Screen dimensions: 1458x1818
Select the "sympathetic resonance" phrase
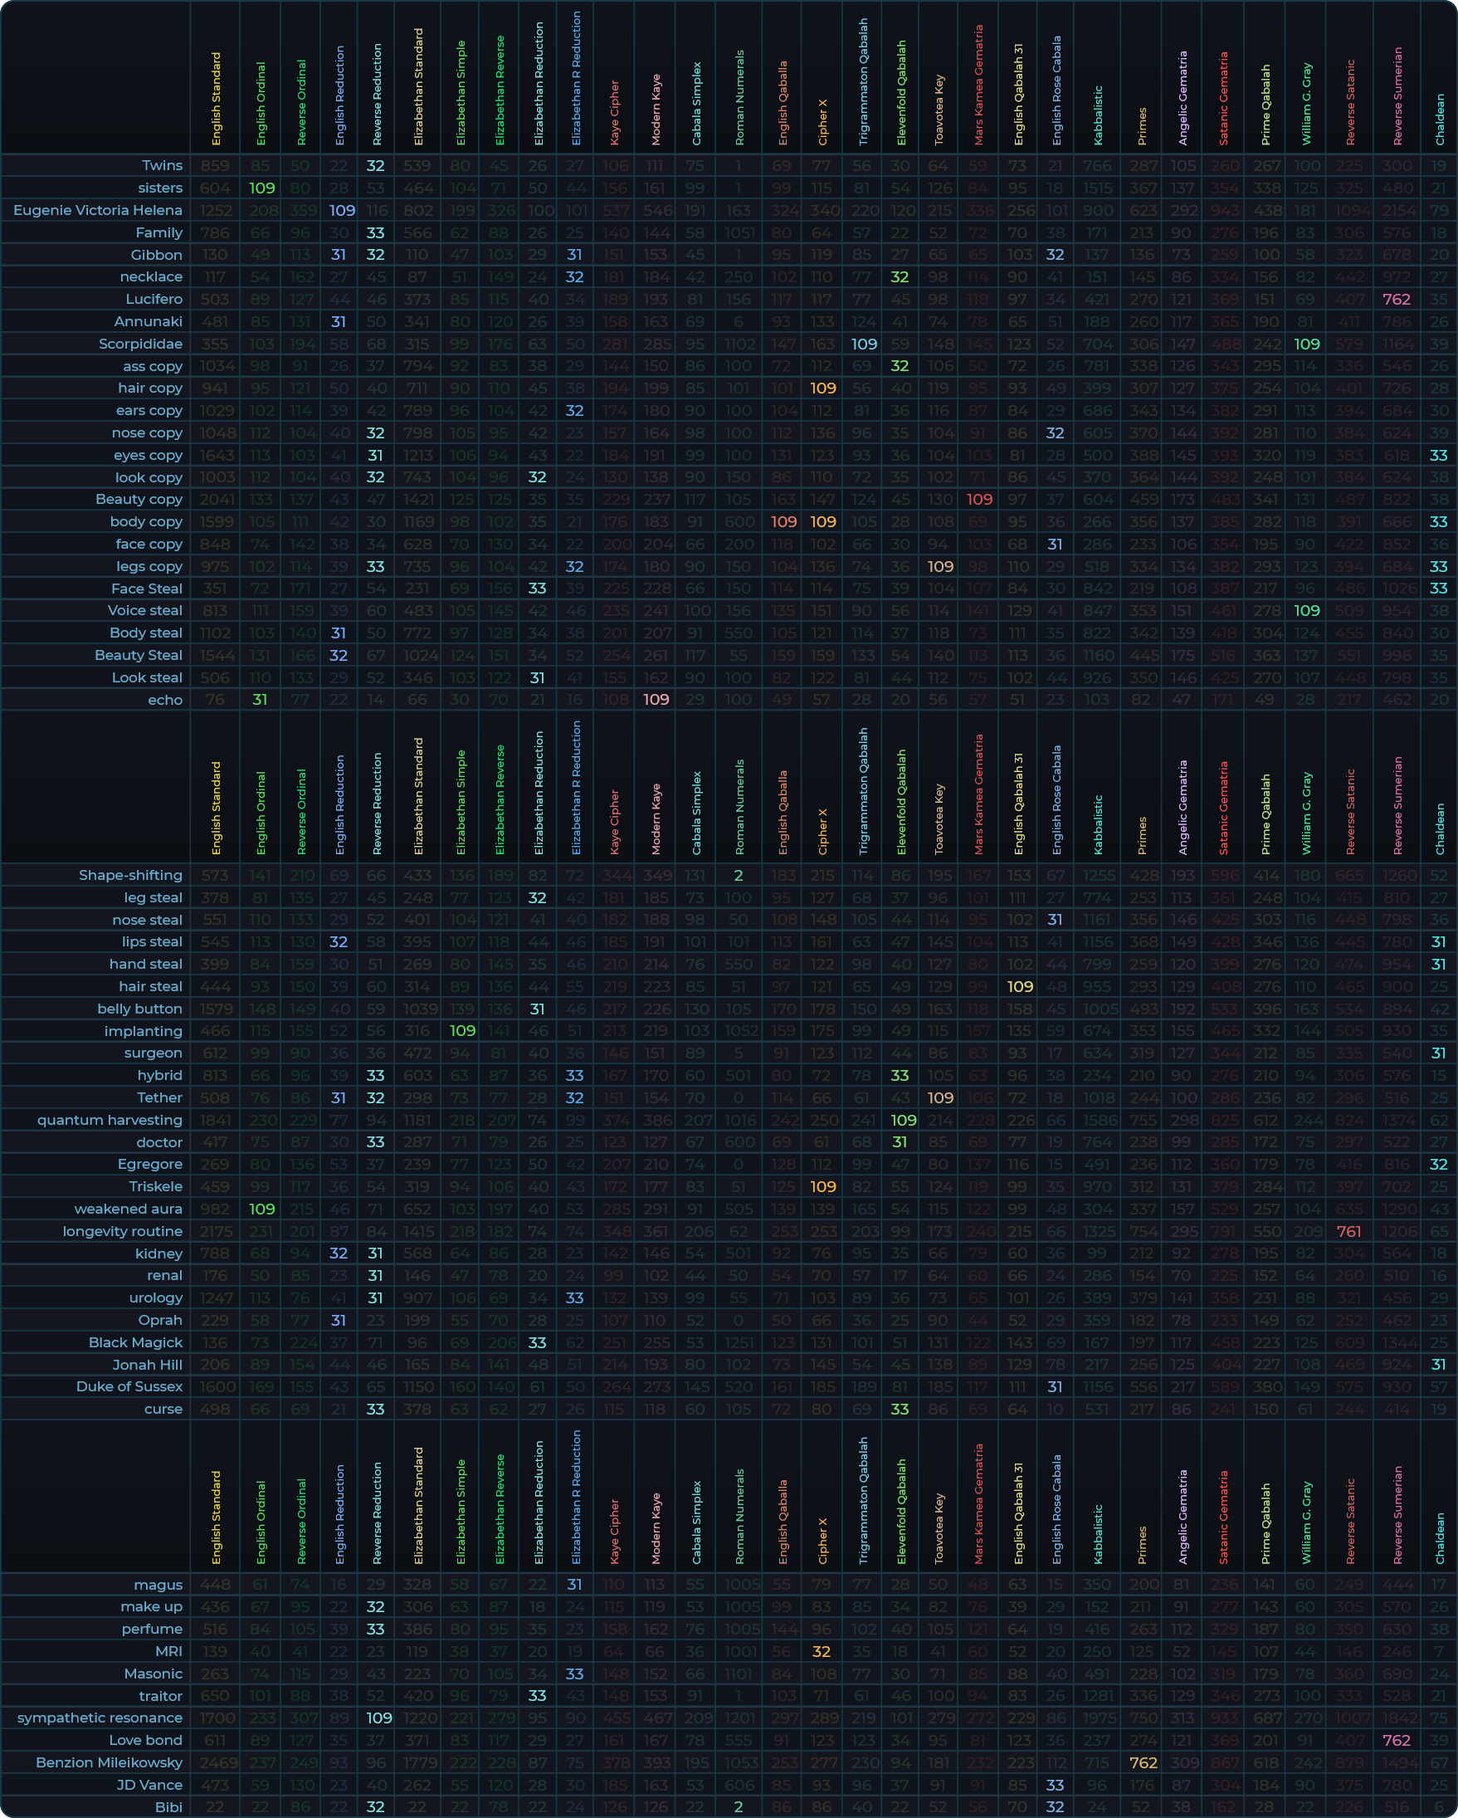tap(100, 1718)
